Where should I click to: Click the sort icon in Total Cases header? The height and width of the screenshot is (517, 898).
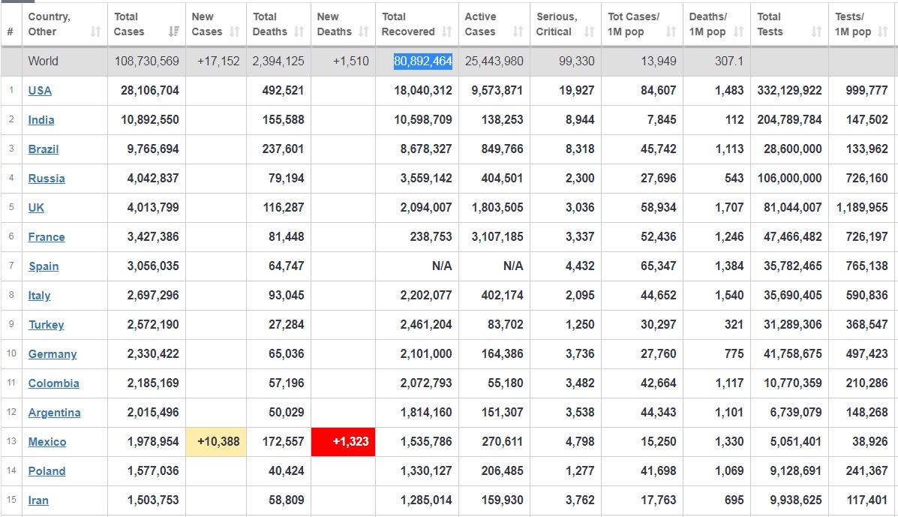pos(174,32)
